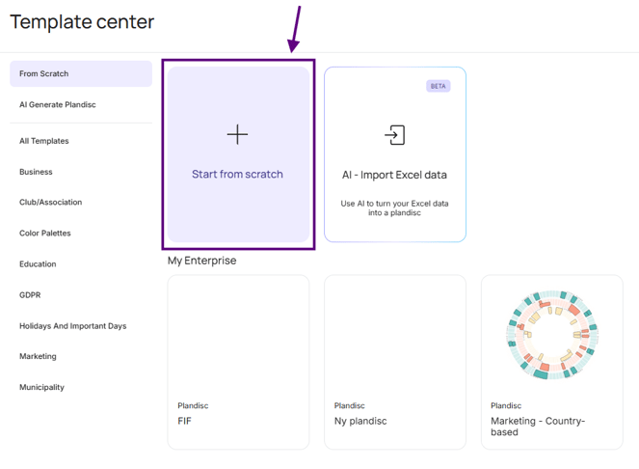
Task: Click the AI - Import Excel data title
Action: [x=394, y=175]
